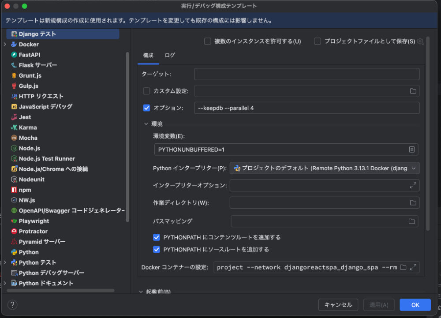The image size is (441, 318).
Task: Click the gear icon beside project file option
Action: (420, 41)
